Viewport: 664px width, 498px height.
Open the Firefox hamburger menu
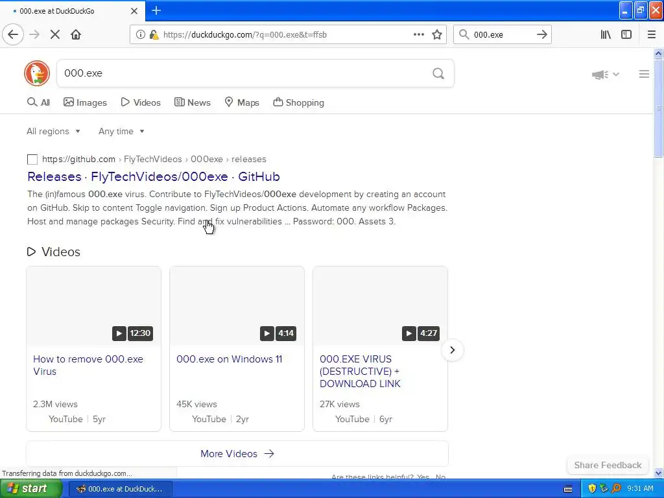[x=652, y=35]
